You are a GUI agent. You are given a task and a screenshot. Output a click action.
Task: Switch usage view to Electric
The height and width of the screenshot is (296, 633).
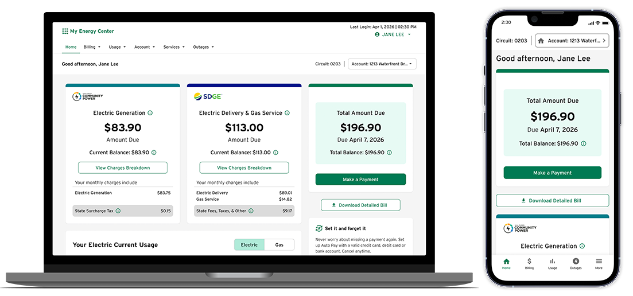[249, 245]
